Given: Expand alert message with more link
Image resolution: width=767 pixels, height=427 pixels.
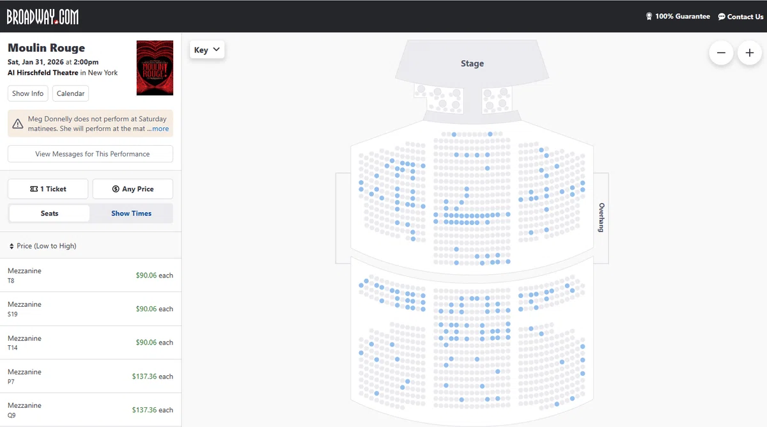Looking at the screenshot, I should point(160,128).
